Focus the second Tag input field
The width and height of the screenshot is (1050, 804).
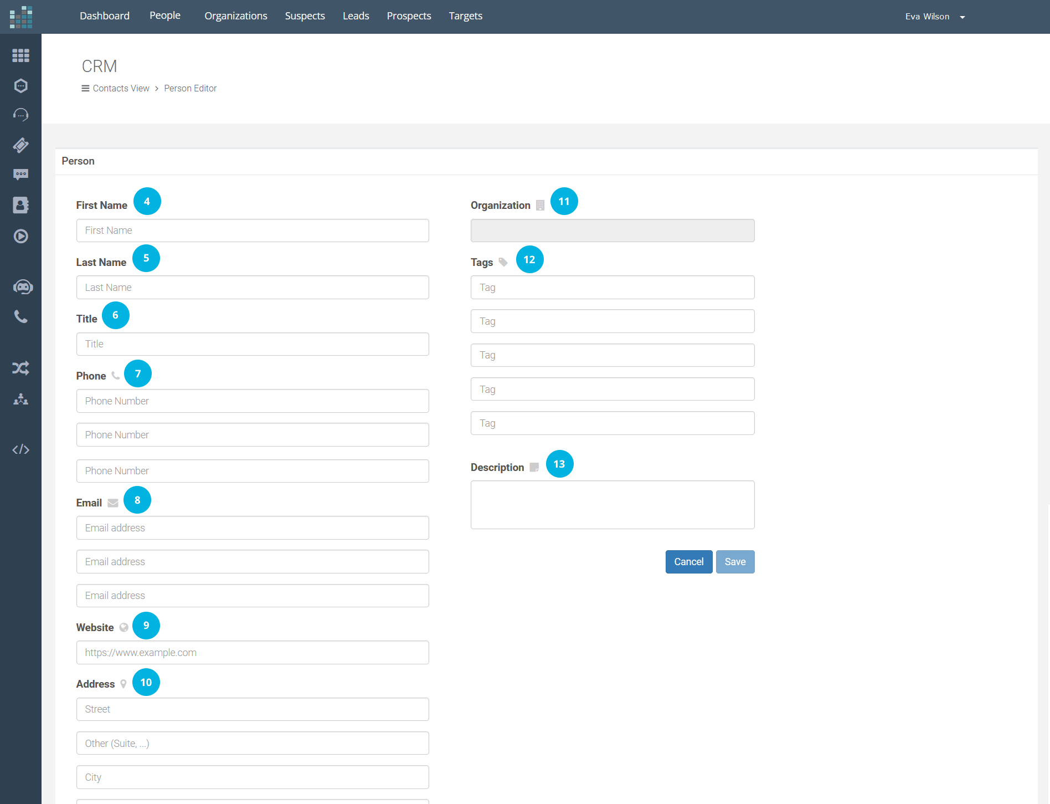(x=612, y=321)
